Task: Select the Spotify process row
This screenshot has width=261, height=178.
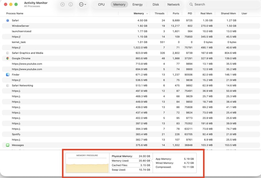Action: pos(131,134)
